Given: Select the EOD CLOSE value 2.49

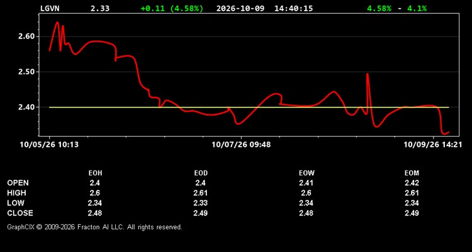Looking at the screenshot, I should tap(201, 213).
